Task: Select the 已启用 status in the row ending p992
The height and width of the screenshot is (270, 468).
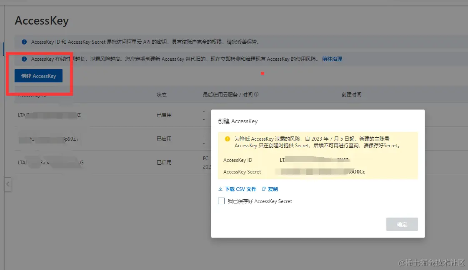Action: coord(164,139)
